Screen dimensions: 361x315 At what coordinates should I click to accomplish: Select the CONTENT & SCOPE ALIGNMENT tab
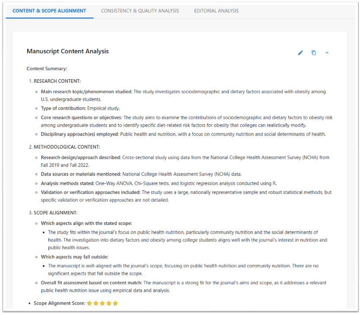point(49,11)
